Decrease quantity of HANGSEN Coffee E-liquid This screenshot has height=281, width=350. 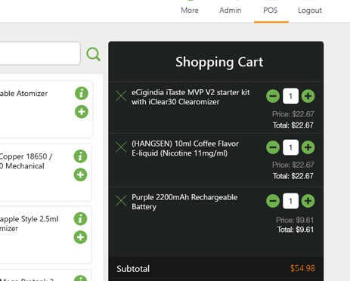tap(273, 147)
